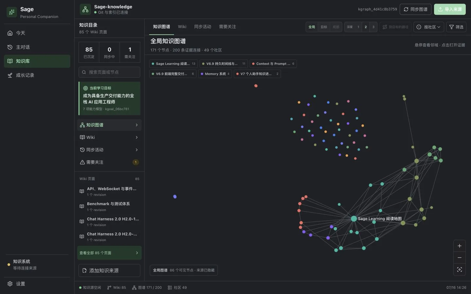Click the page icon for Benchmark 与测试体系
This screenshot has height=294, width=471.
(x=82, y=206)
